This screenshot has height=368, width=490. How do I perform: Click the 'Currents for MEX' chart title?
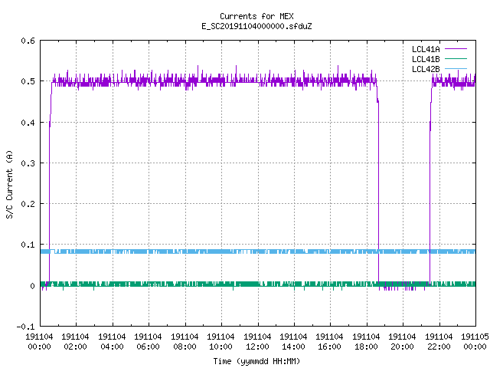[x=256, y=16]
